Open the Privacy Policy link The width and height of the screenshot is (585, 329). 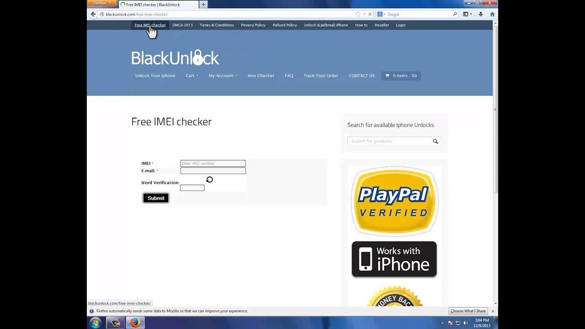(253, 25)
